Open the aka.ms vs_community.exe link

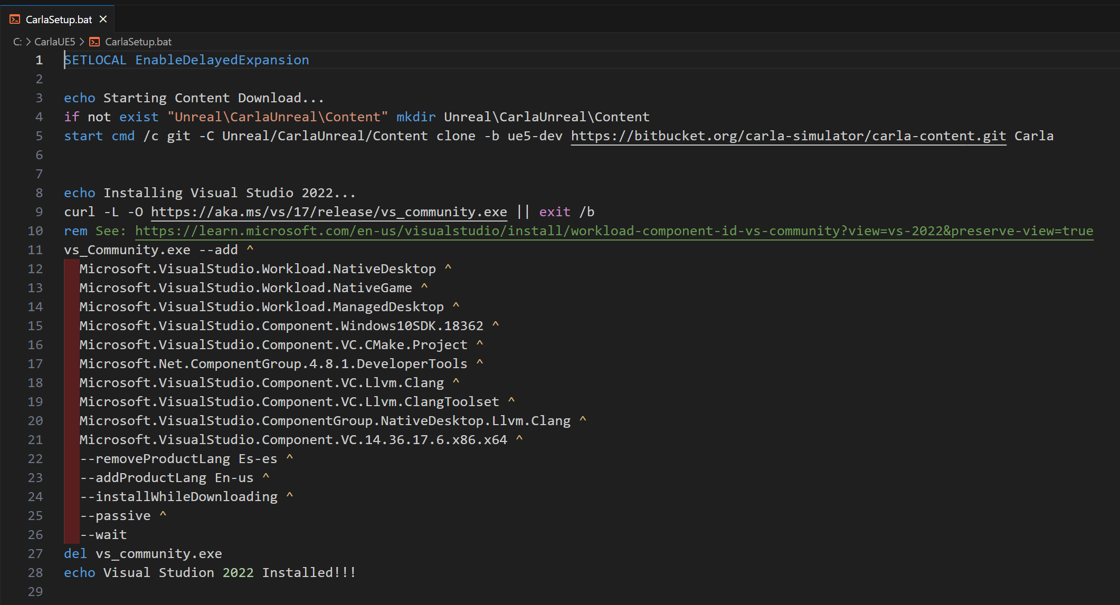(x=328, y=212)
